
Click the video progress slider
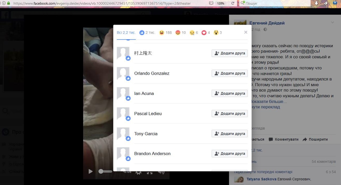(105, 171)
